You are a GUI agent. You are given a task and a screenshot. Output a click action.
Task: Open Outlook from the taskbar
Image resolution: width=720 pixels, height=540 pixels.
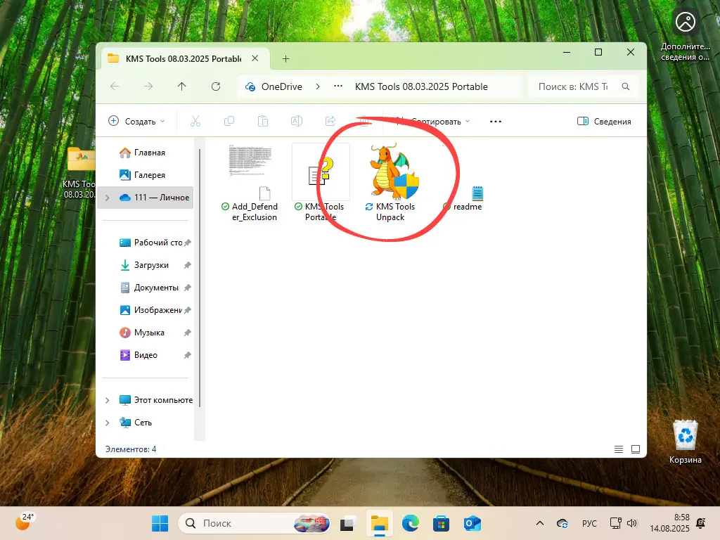point(472,523)
